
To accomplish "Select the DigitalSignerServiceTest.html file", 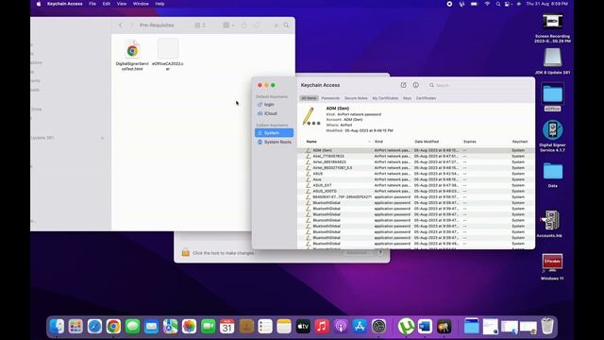I will pyautogui.click(x=132, y=55).
